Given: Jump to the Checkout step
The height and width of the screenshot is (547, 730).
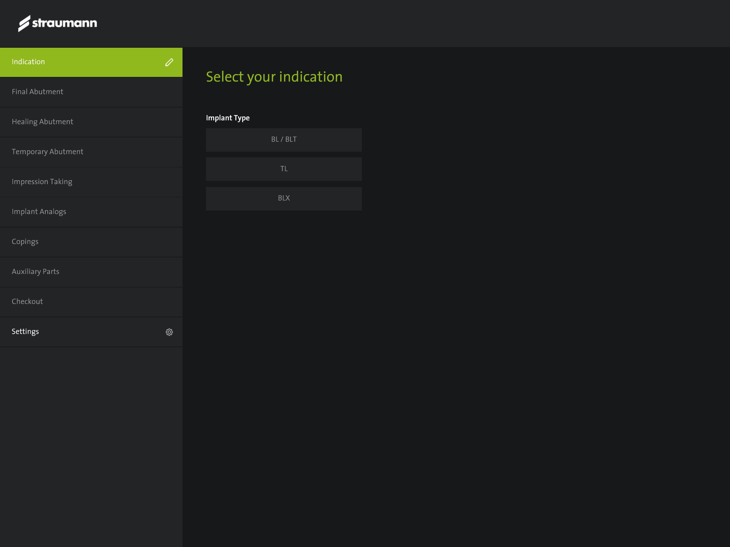Looking at the screenshot, I should (27, 301).
